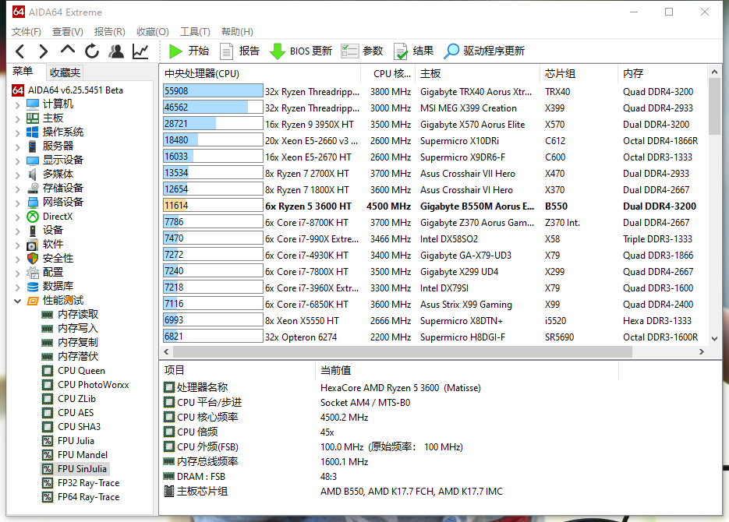Sort by 内存 column header
Viewport: 729px width, 522px height.
pos(663,73)
